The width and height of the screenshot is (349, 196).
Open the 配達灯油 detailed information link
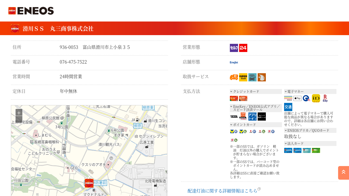[x=222, y=191]
